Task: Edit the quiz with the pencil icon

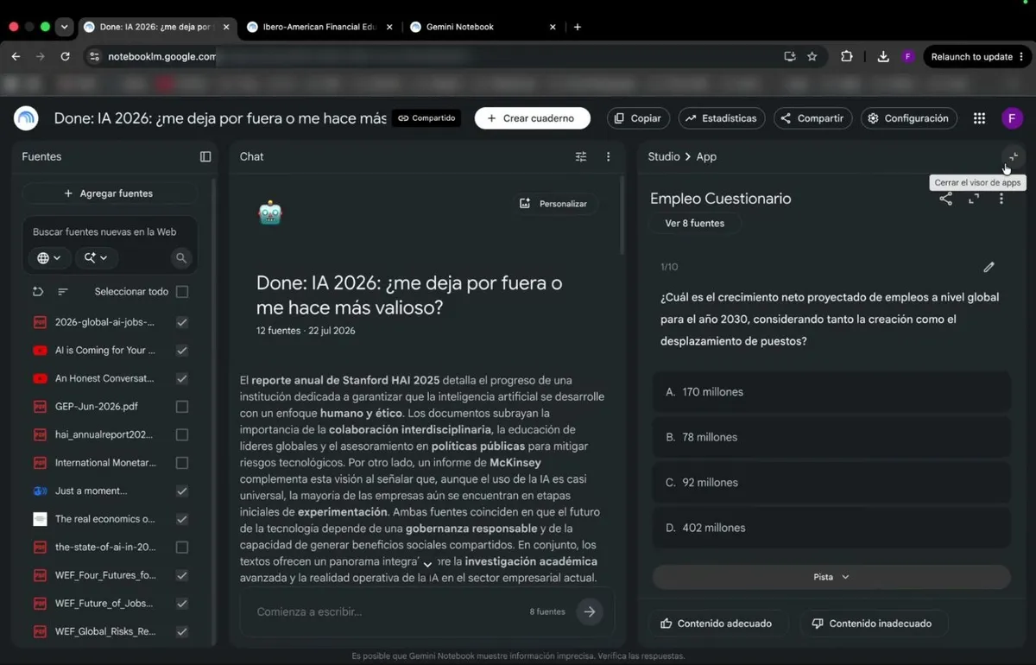Action: (989, 267)
